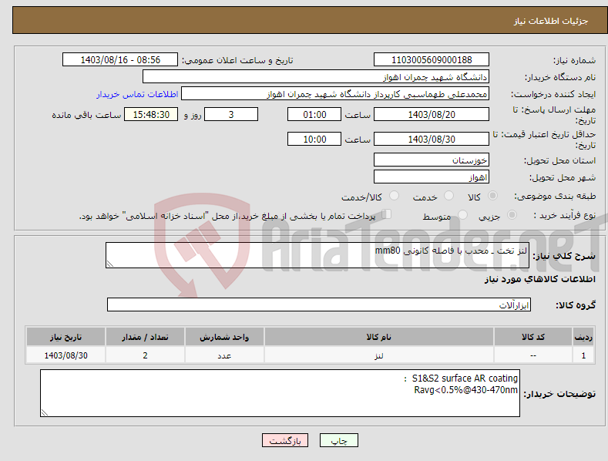This screenshot has height=461, width=608.
Task: Toggle the اسناد خزانه اسلامی payment checkbox
Action: click(x=387, y=214)
